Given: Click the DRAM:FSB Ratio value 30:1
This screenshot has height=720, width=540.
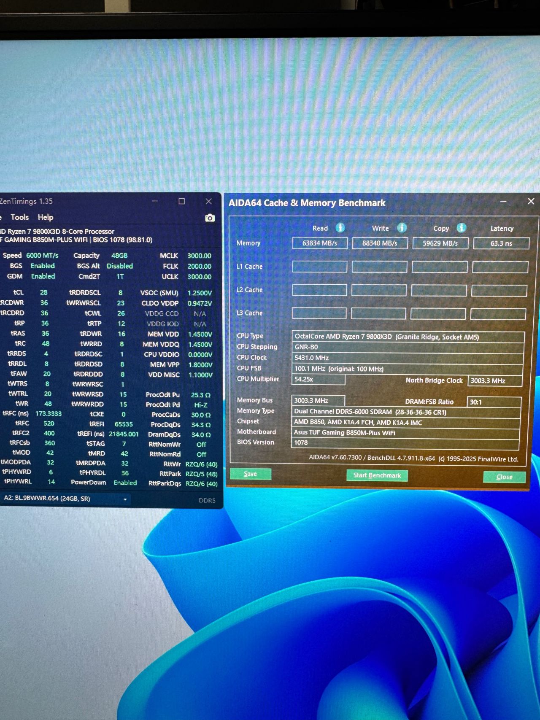Looking at the screenshot, I should click(494, 402).
